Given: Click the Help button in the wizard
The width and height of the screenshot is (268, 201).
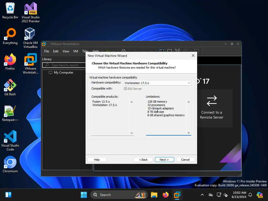Looking at the screenshot, I should point(97,159).
